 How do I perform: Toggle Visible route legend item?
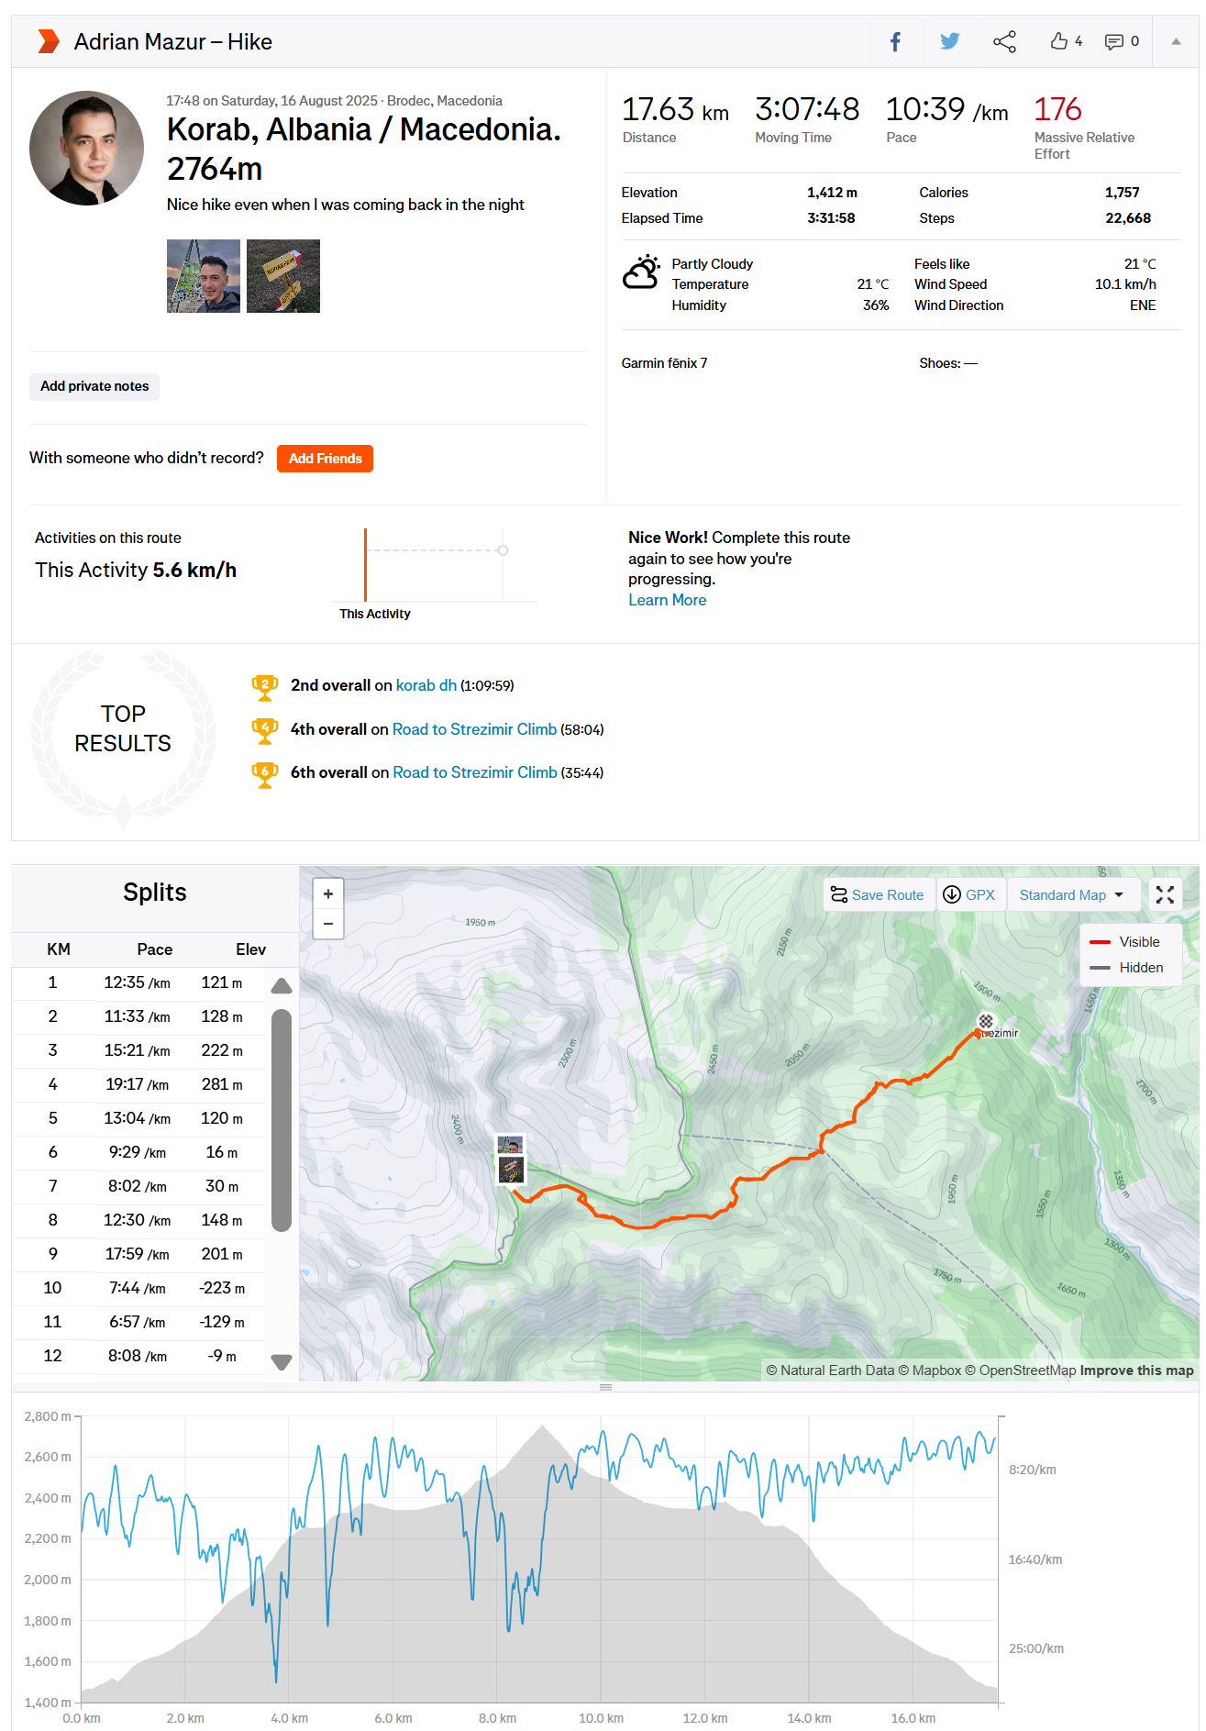[1127, 942]
